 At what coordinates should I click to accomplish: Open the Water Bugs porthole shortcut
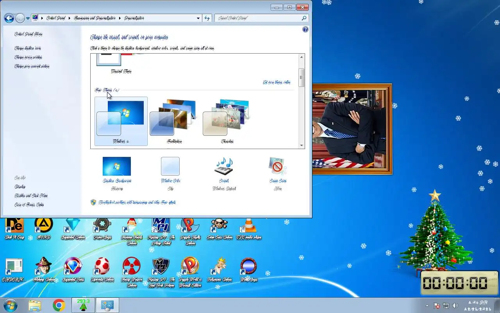249,270
